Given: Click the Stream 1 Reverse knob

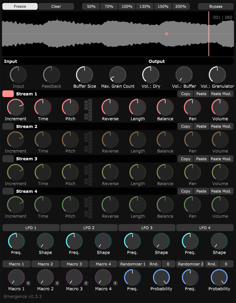Looking at the screenshot, I should point(110,107).
